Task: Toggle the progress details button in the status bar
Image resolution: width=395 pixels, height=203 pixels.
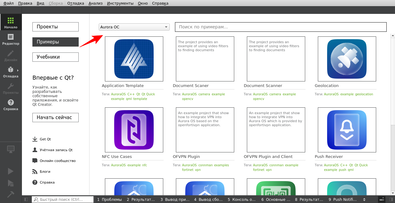Action: [382, 200]
